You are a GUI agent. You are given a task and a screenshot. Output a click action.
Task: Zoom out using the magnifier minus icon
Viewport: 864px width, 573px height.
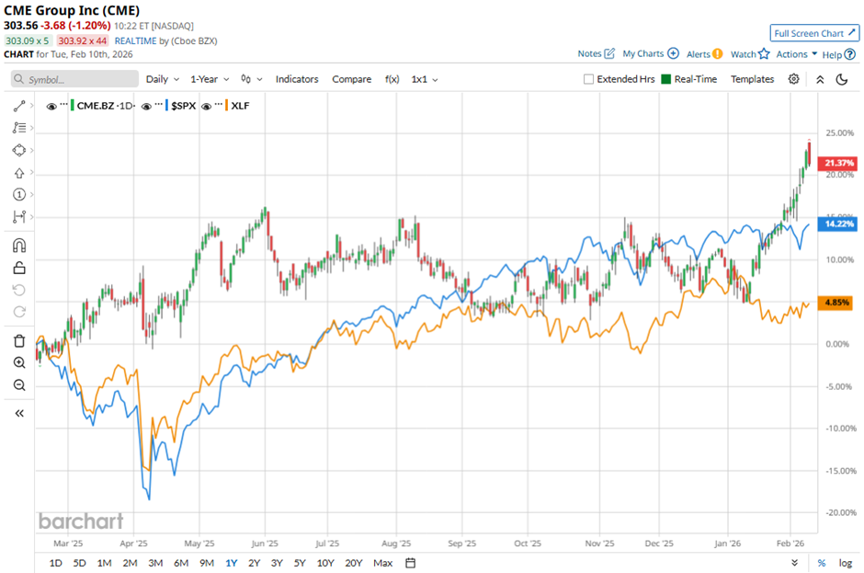pyautogui.click(x=19, y=385)
